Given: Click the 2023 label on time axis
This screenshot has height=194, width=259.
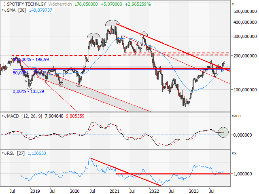Looking at the screenshot, I should point(194,191).
